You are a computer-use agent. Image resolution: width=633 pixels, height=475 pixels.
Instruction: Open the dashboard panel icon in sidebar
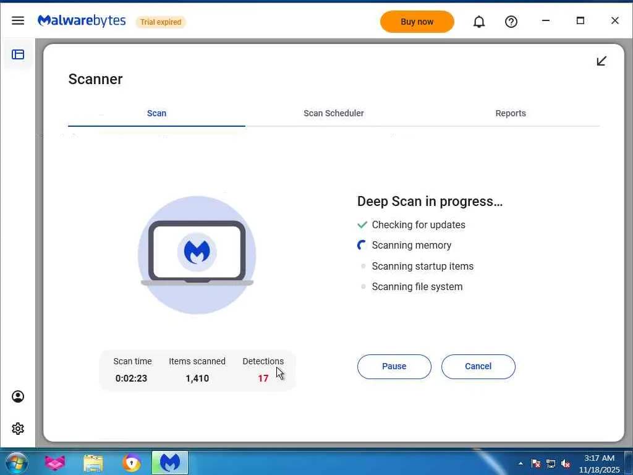pyautogui.click(x=18, y=54)
